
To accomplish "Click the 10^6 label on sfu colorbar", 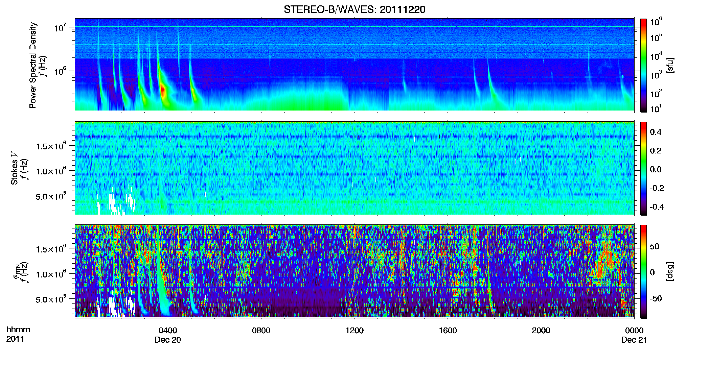I will (656, 22).
